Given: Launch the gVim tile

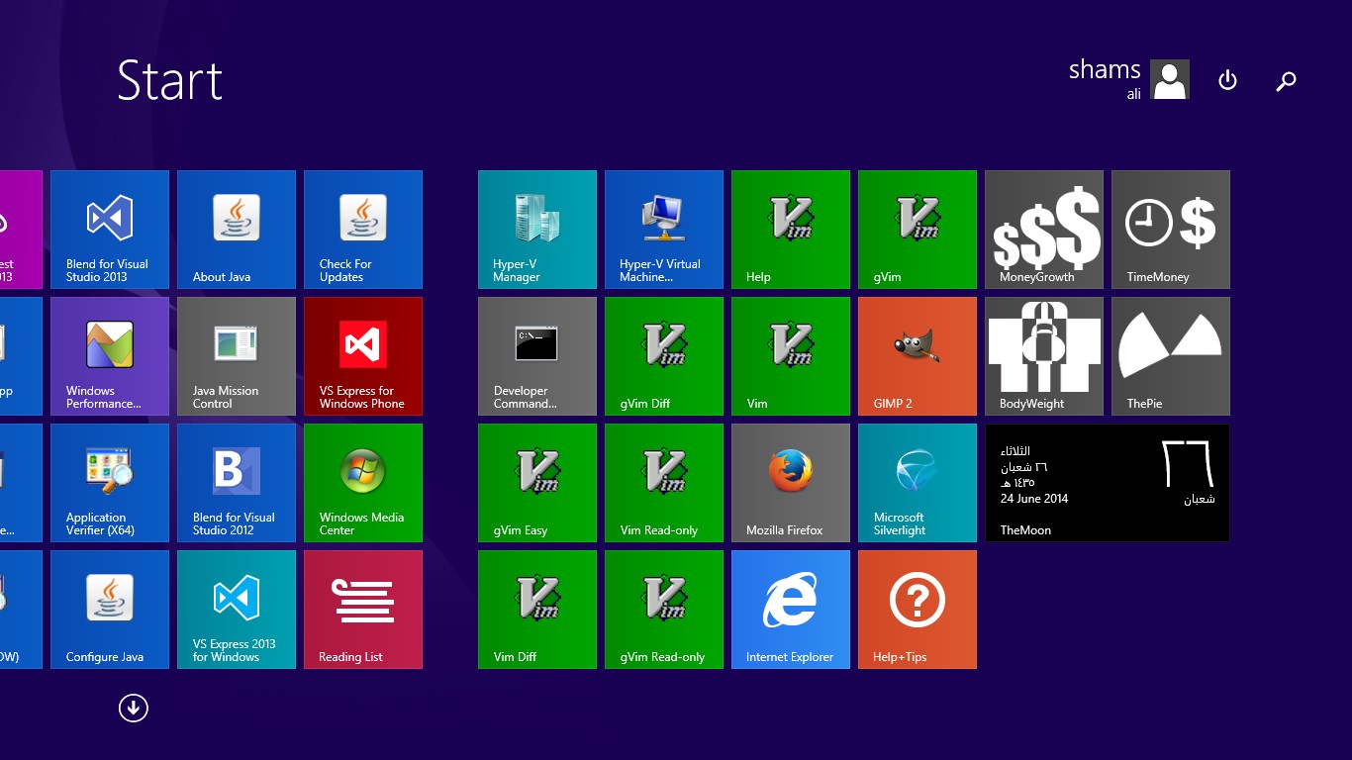Looking at the screenshot, I should (917, 230).
